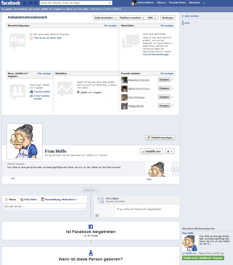This screenshot has width=233, height=265.
Task: Click vor 46 Minuten timestamp
Action: 91,236
